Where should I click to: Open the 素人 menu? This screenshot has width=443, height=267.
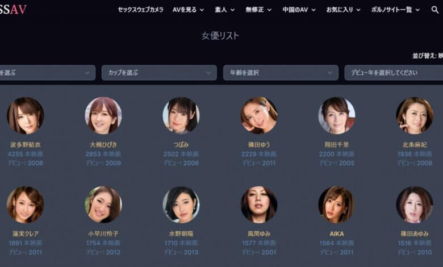[x=224, y=10]
